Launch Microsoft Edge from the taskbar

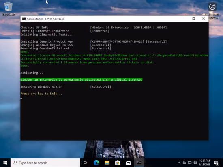[96, 163]
